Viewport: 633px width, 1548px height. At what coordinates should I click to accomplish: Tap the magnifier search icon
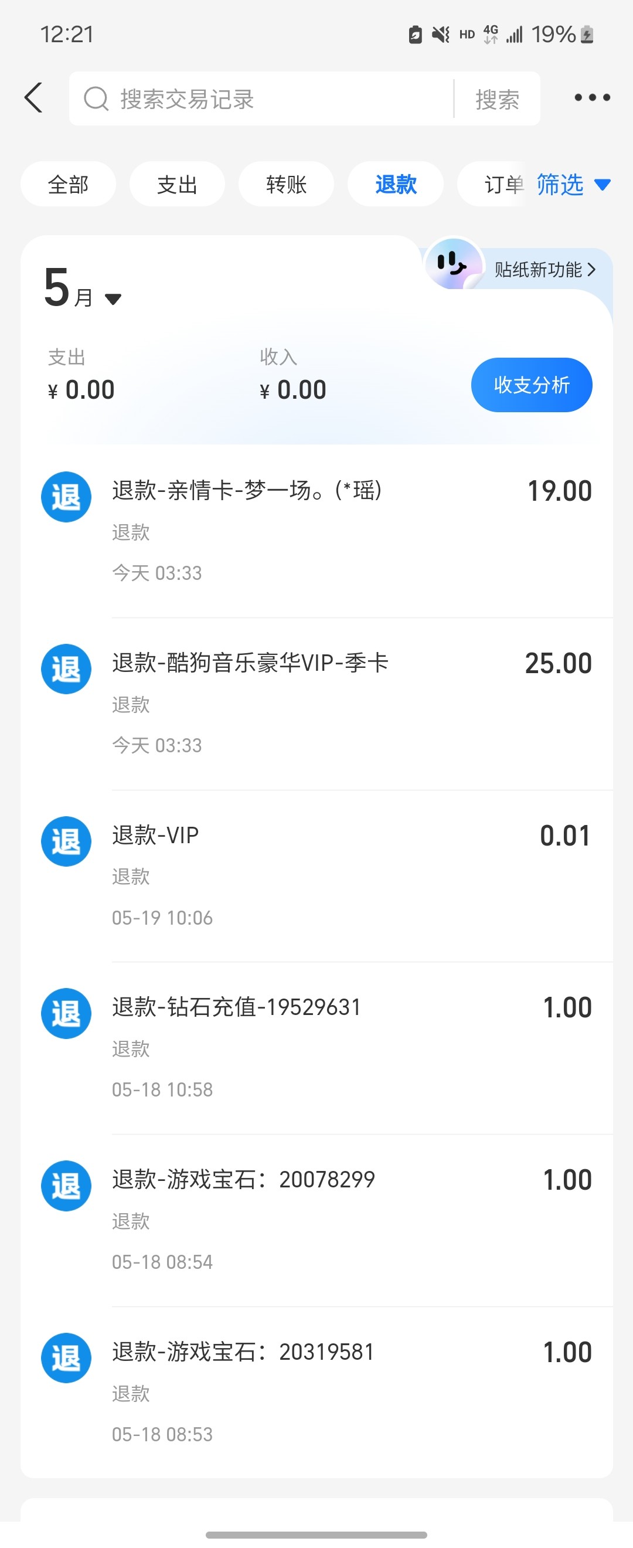(x=96, y=99)
